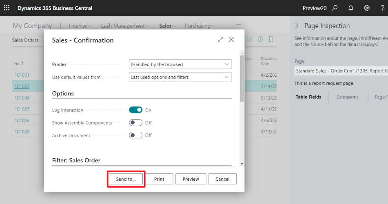The width and height of the screenshot is (388, 204).
Task: Click the dialog scrollbar up arrow
Action: (x=242, y=53)
